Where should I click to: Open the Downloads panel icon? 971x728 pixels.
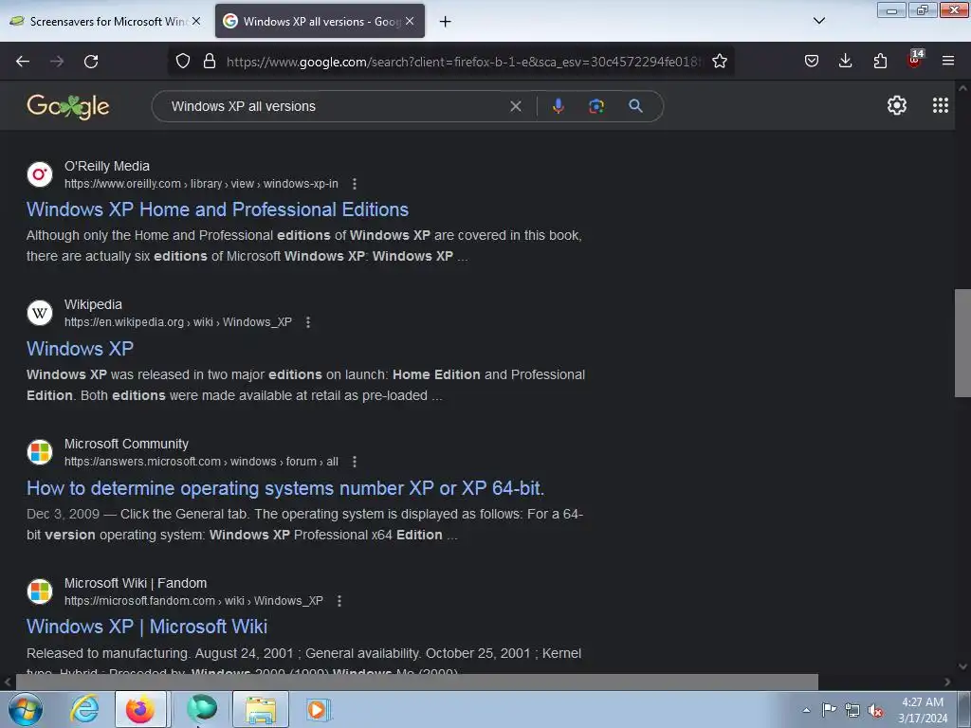[845, 61]
